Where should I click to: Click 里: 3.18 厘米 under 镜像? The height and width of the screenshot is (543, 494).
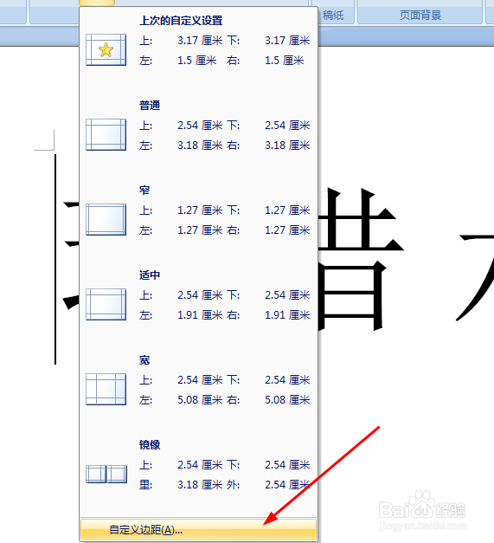pos(181,485)
